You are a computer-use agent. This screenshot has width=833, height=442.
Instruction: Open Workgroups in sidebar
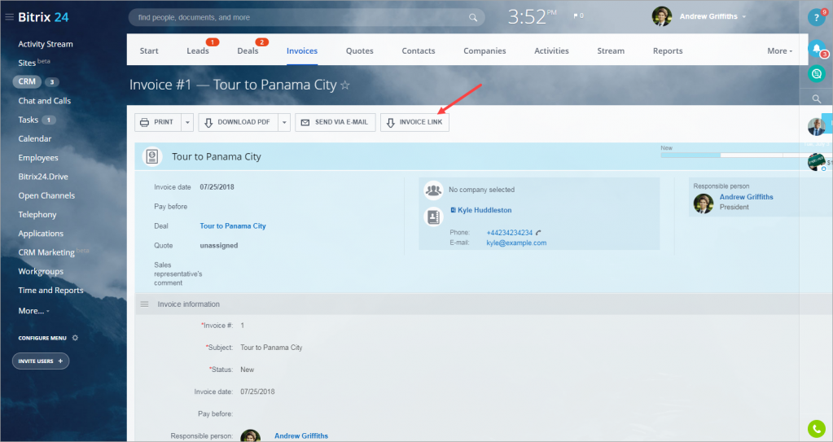41,272
